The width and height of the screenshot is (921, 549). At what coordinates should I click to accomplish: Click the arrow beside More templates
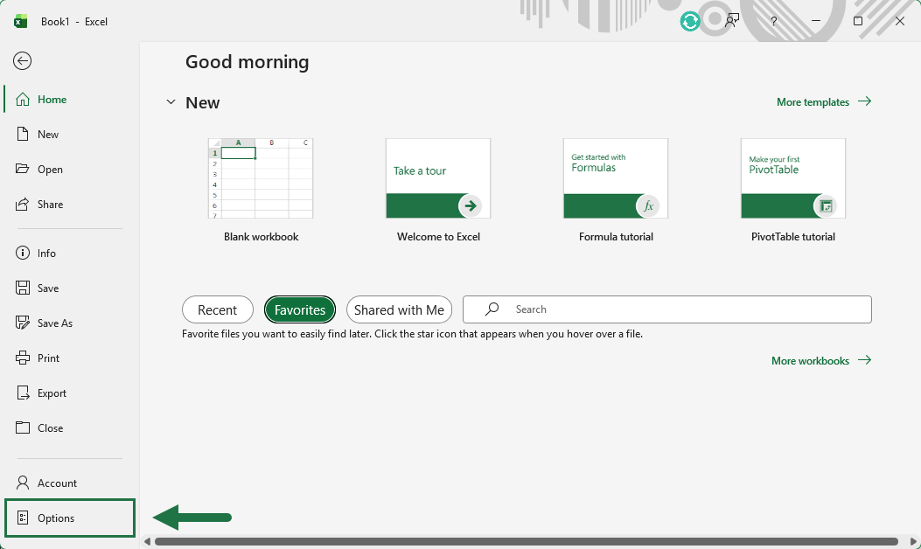(864, 101)
